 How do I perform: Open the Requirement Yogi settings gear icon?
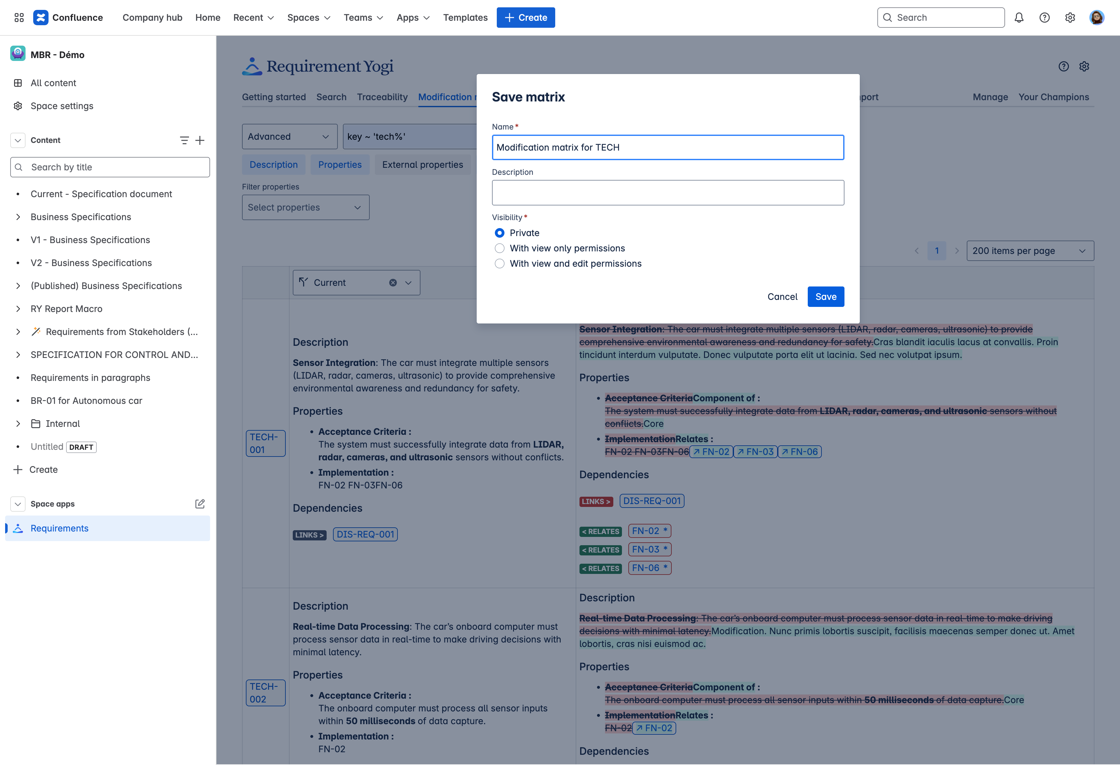(1084, 66)
